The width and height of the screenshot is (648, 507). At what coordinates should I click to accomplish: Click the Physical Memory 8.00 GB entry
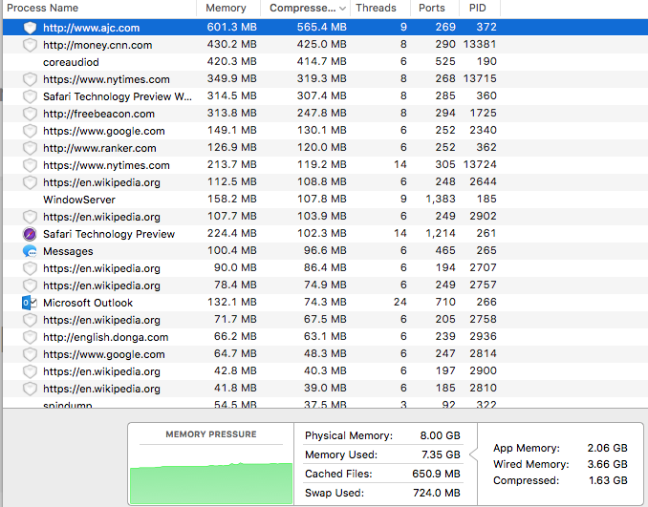(382, 435)
